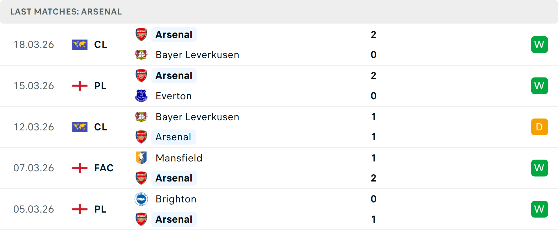Select the Bayer Leverkusen logo from 18.03.26 match
This screenshot has height=230, width=558.
(141, 55)
